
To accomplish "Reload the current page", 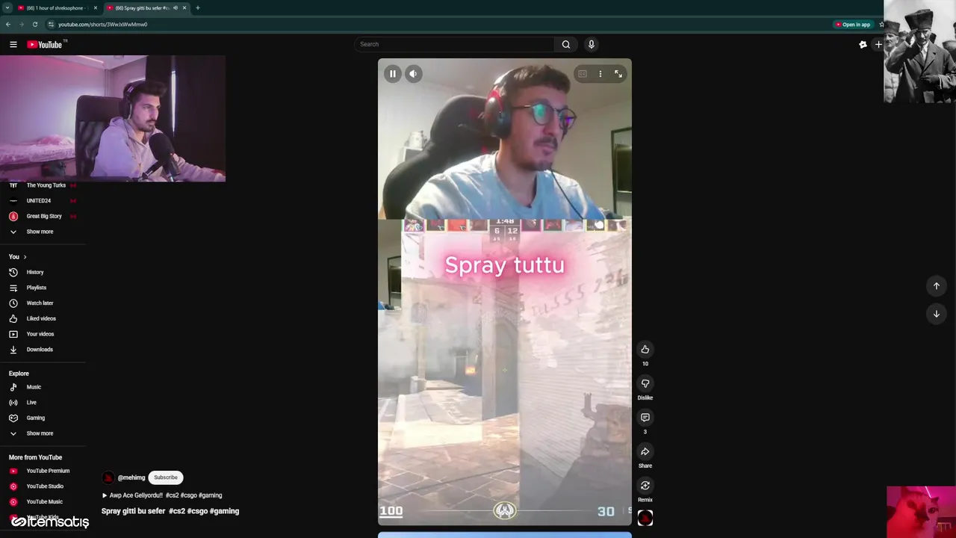I will (35, 24).
